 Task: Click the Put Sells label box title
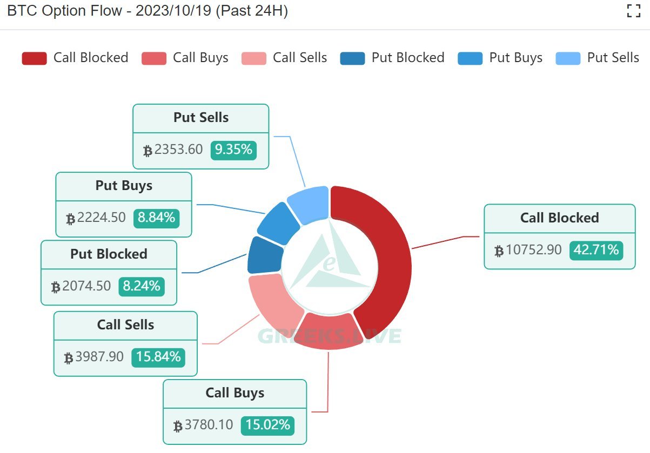[x=201, y=118]
